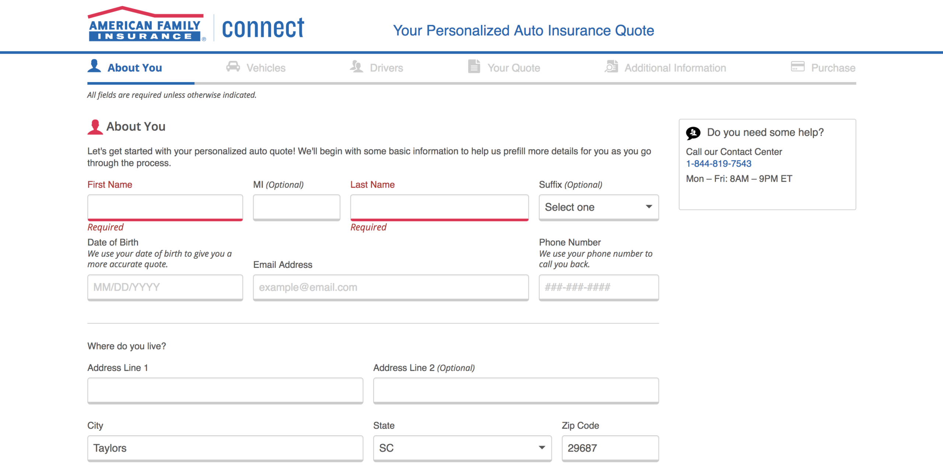Click the Zip Code field containing 29687

[610, 448]
